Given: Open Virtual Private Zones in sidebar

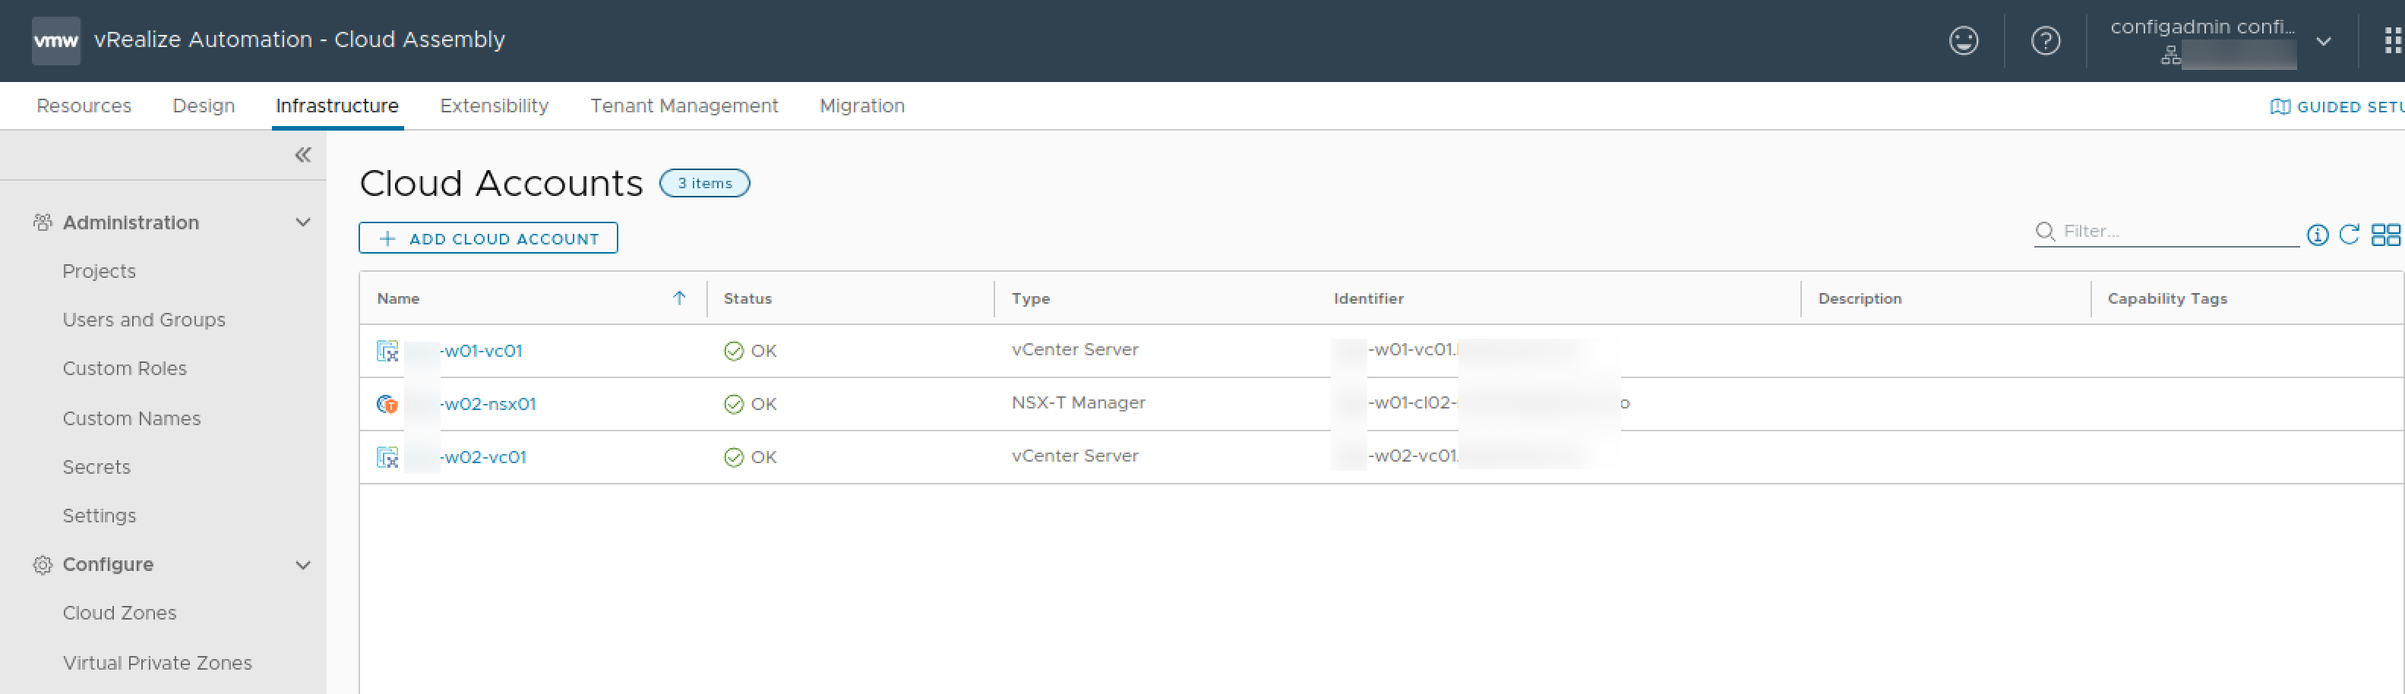Looking at the screenshot, I should 156,663.
